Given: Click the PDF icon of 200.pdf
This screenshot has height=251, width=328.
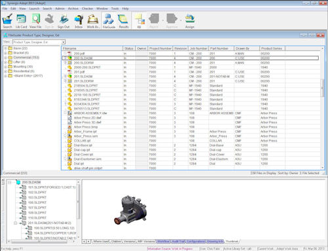Looking at the screenshot, I should click(x=70, y=54).
